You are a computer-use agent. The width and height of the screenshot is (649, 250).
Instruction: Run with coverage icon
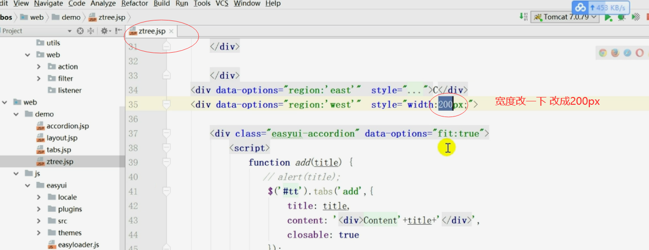(x=636, y=17)
